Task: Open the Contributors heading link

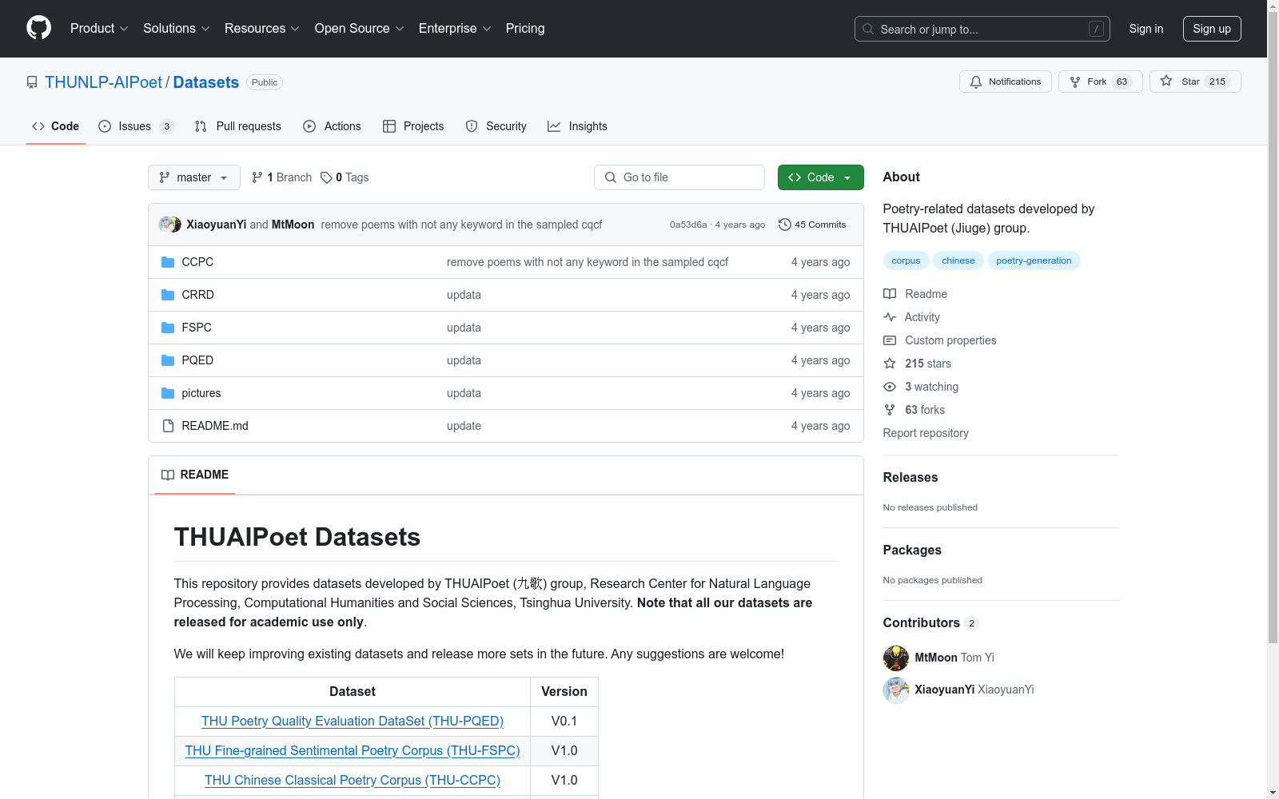Action: click(931, 622)
